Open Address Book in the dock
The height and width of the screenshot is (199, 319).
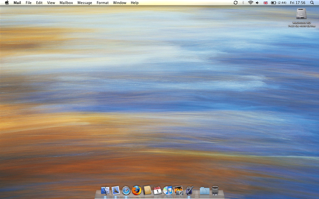(x=147, y=190)
